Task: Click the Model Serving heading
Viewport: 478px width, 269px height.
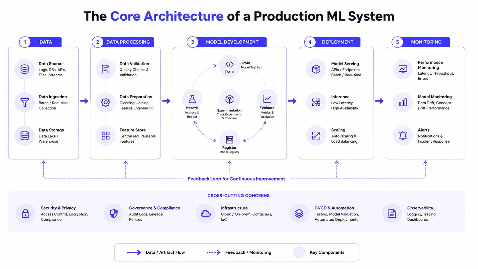Action: pos(345,64)
